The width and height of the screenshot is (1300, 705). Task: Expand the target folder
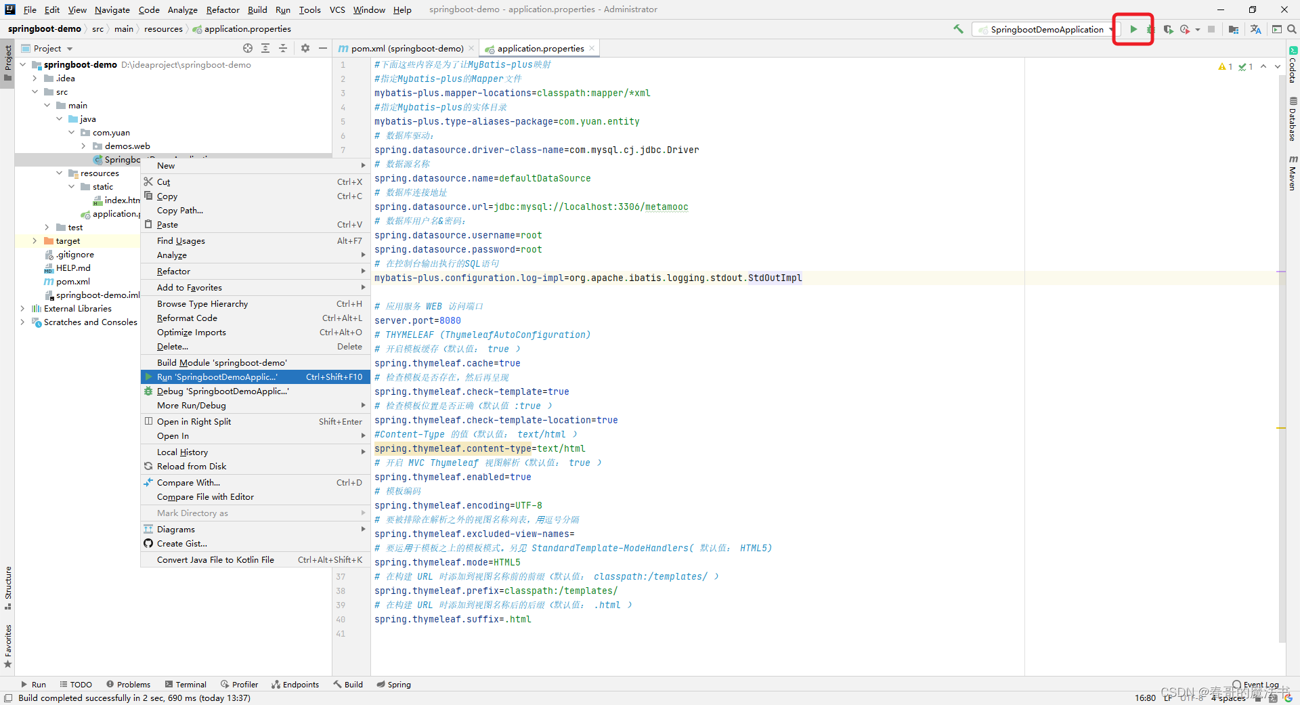35,240
